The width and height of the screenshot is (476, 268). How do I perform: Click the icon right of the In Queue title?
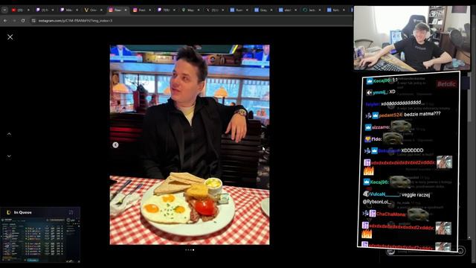[x=71, y=212]
